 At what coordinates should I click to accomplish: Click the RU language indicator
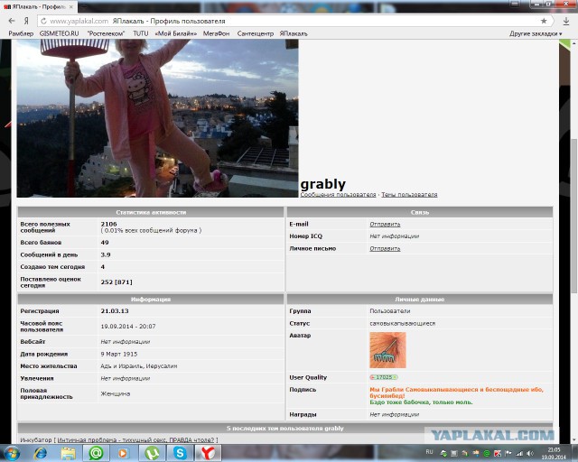[x=430, y=452]
